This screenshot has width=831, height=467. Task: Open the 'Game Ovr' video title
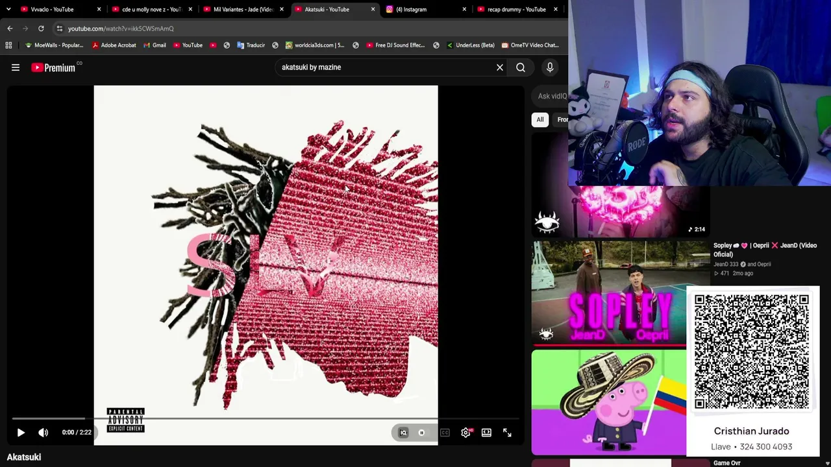tap(726, 463)
